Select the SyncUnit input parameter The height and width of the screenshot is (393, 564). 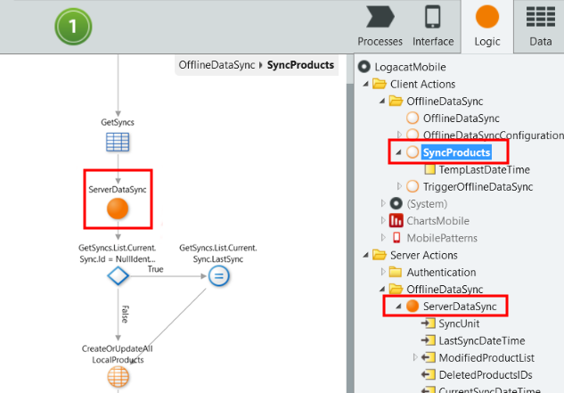[459, 323]
